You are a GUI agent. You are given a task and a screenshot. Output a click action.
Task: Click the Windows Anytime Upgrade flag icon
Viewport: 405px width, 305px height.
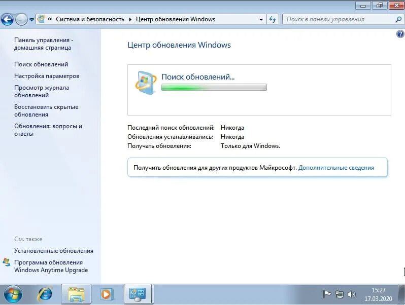(x=7, y=262)
